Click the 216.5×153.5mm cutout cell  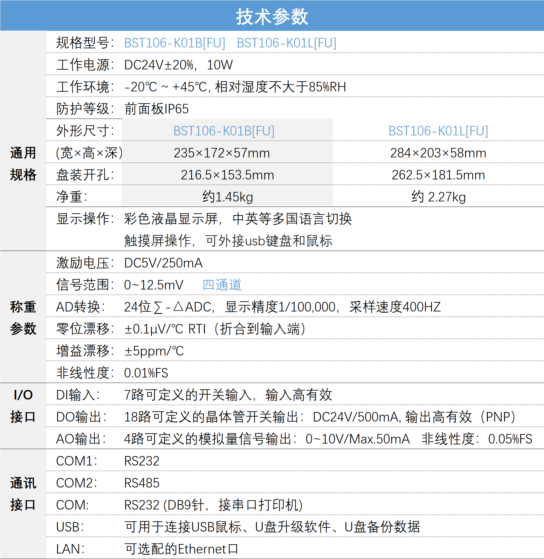click(227, 175)
